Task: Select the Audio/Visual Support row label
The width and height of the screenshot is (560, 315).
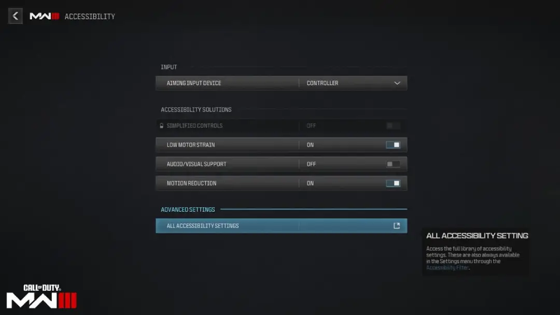Action: [197, 164]
